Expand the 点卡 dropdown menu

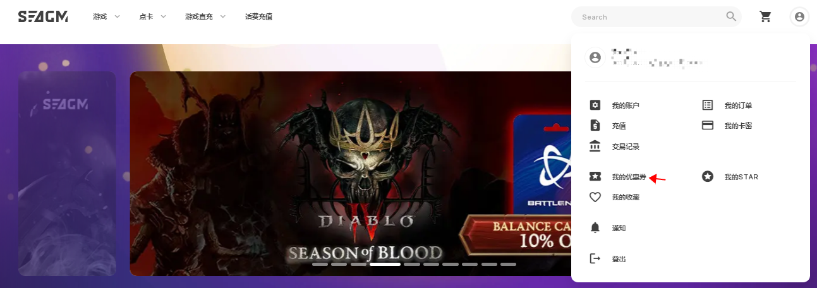tap(152, 17)
